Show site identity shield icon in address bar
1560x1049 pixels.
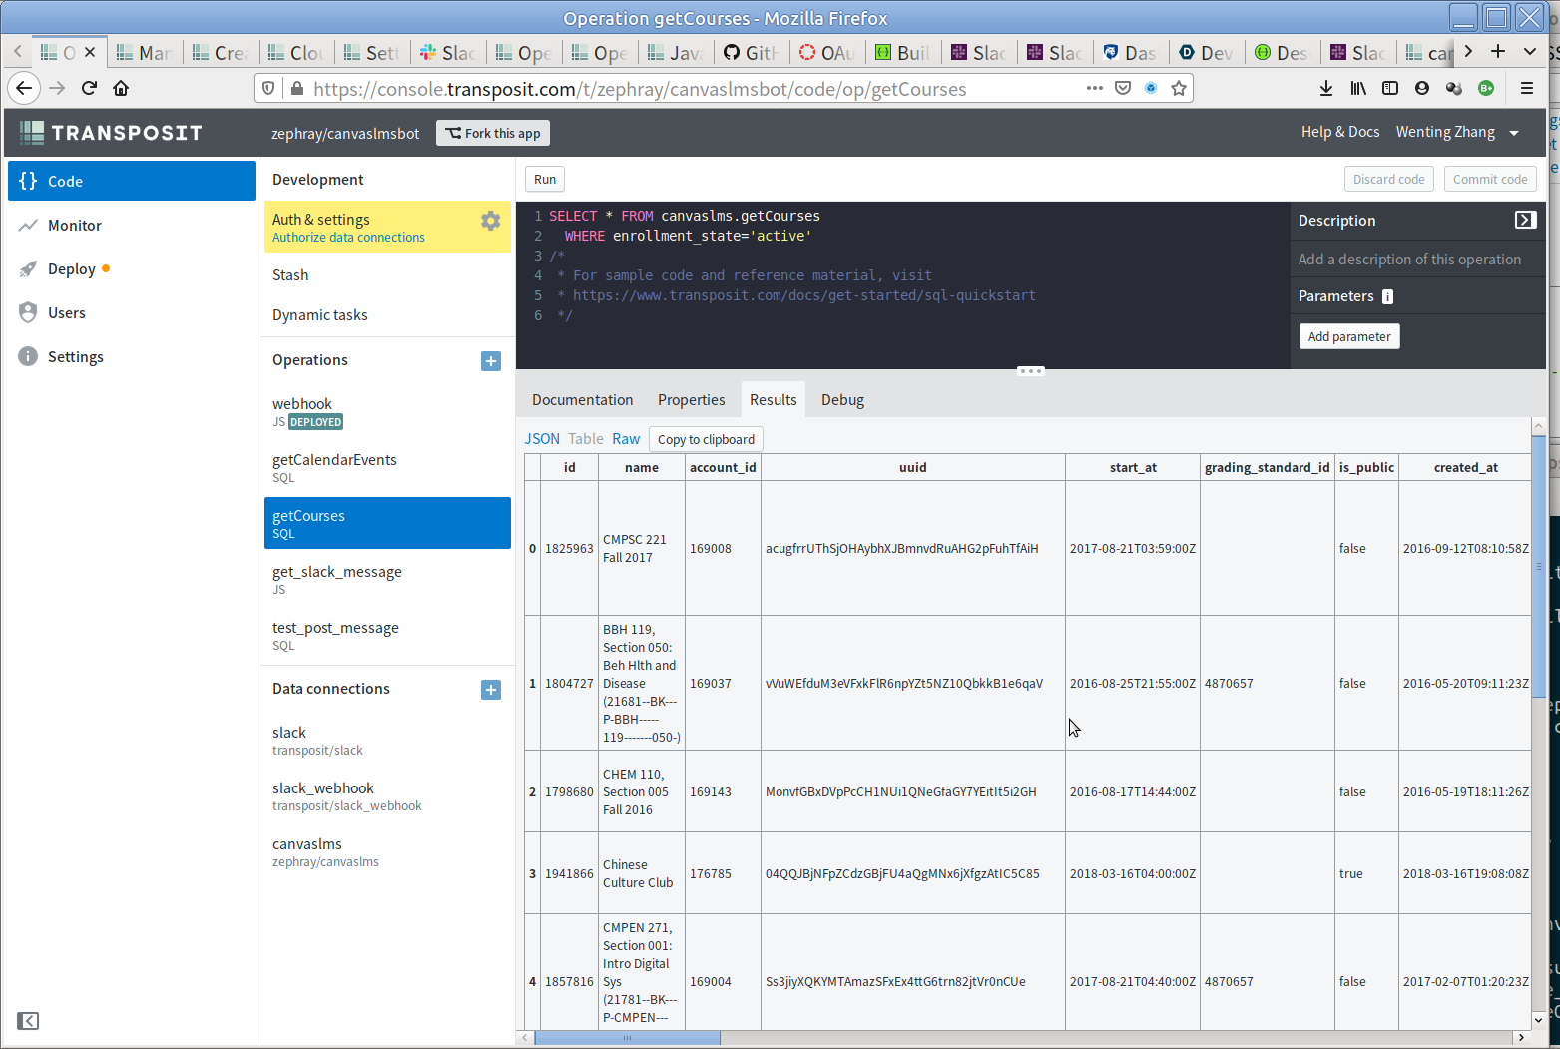(x=268, y=88)
